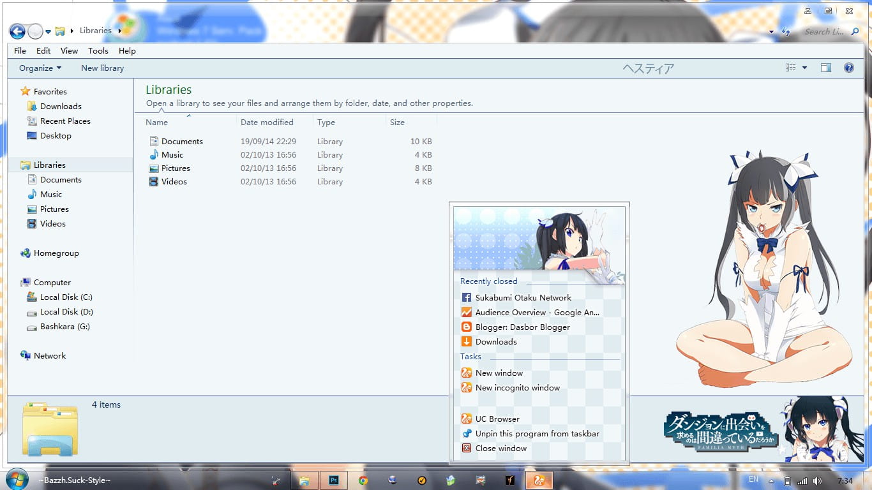Select Unpin this program from taskbar
Viewport: 872px width, 490px height.
[537, 434]
